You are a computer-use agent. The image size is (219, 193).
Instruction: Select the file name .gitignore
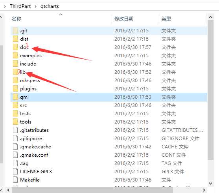tap(31, 139)
